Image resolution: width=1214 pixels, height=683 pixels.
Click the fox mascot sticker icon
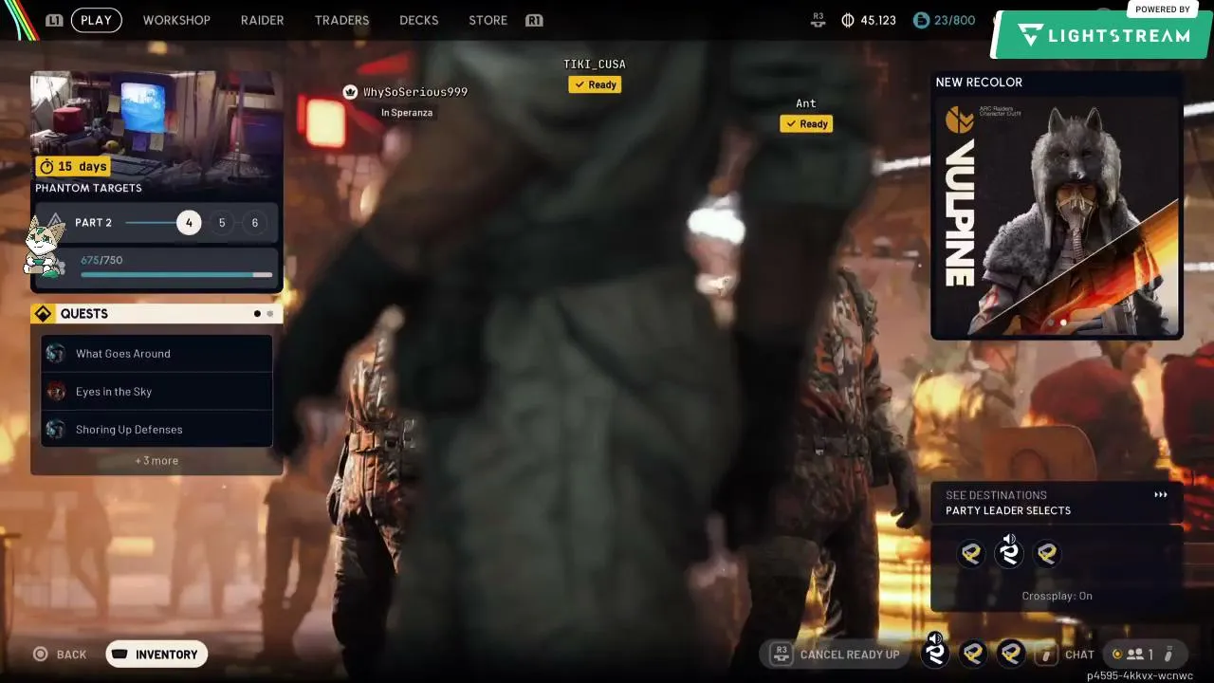[43, 248]
